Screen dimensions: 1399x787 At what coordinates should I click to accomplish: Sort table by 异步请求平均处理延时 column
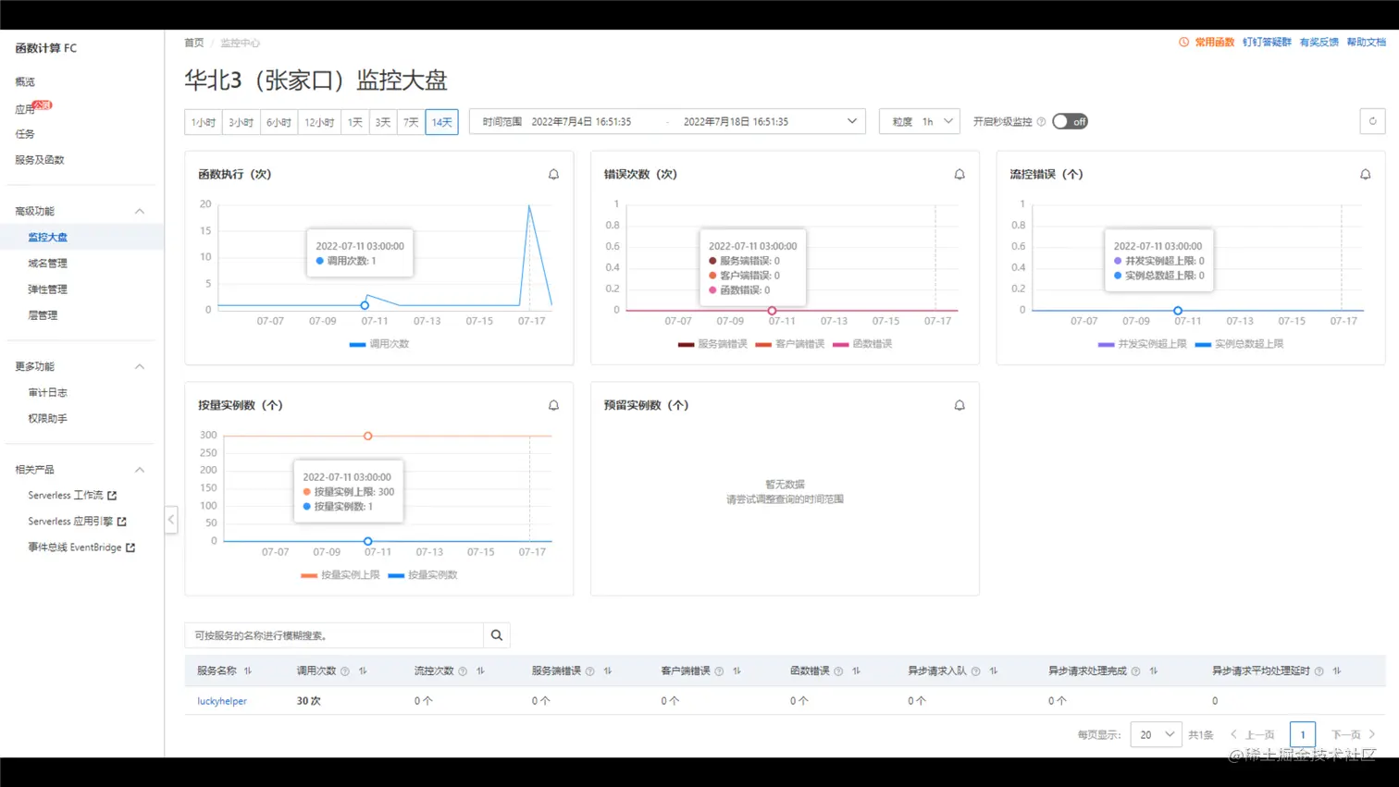[x=1336, y=671]
